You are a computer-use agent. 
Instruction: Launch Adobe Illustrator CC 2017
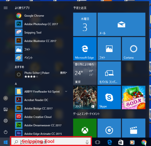(x=41, y=41)
